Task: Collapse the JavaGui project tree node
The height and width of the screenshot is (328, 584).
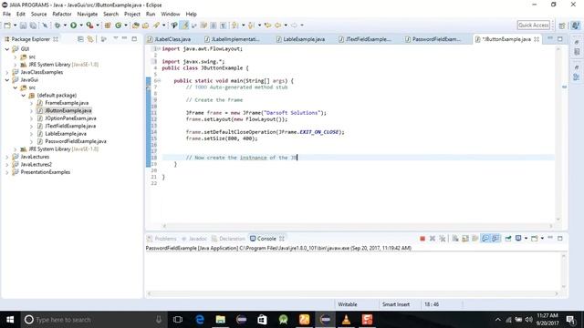Action: [7, 80]
